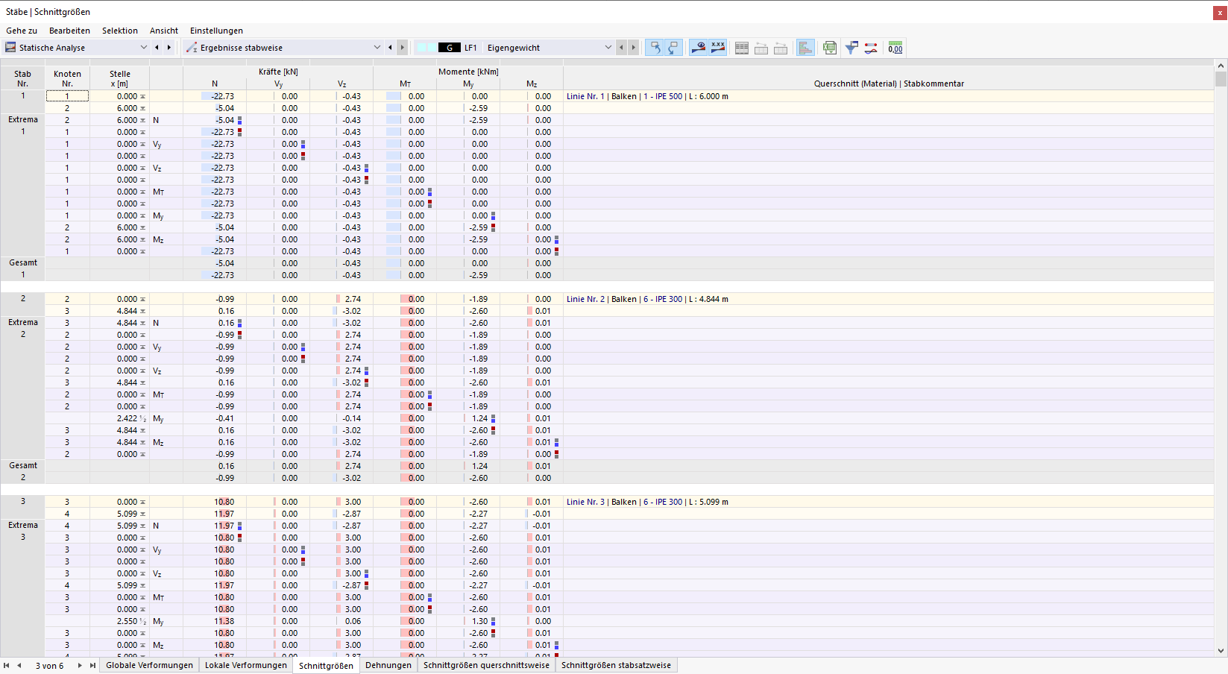
Task: Click the 5.099 Stelle value in Stab 3's second row
Action: click(127, 514)
